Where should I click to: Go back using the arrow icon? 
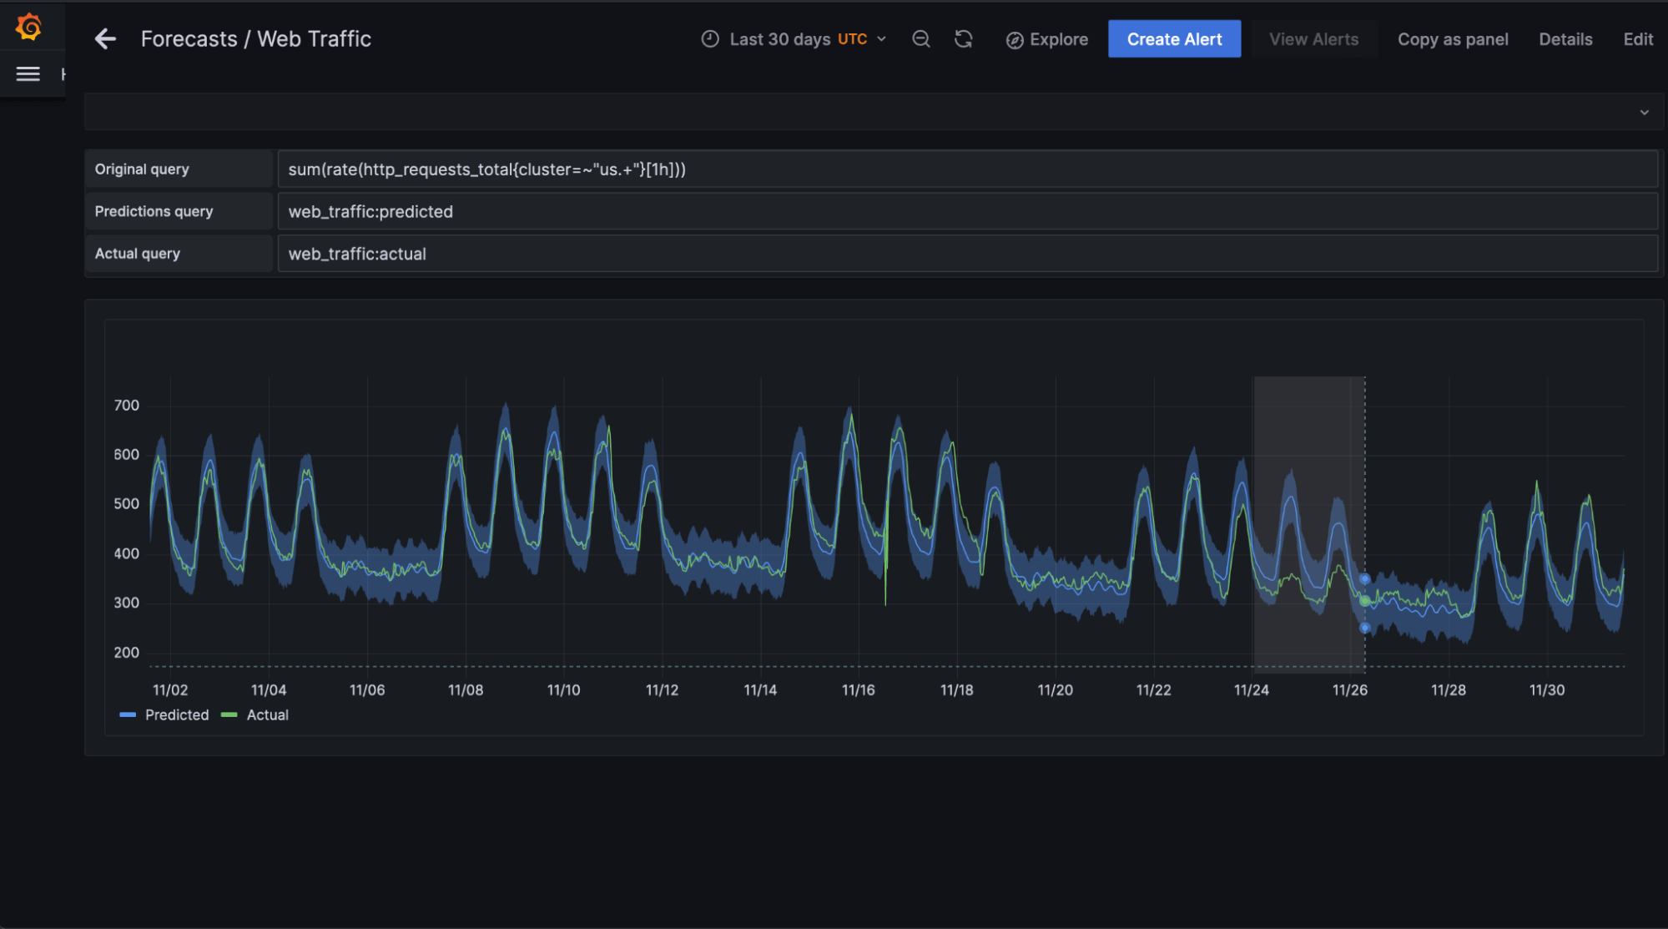click(105, 39)
